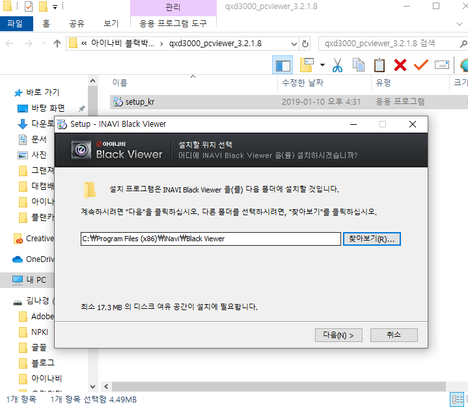468x407 pixels.
Task: Toggle the preview pane icon in toolbar
Action: 282,65
